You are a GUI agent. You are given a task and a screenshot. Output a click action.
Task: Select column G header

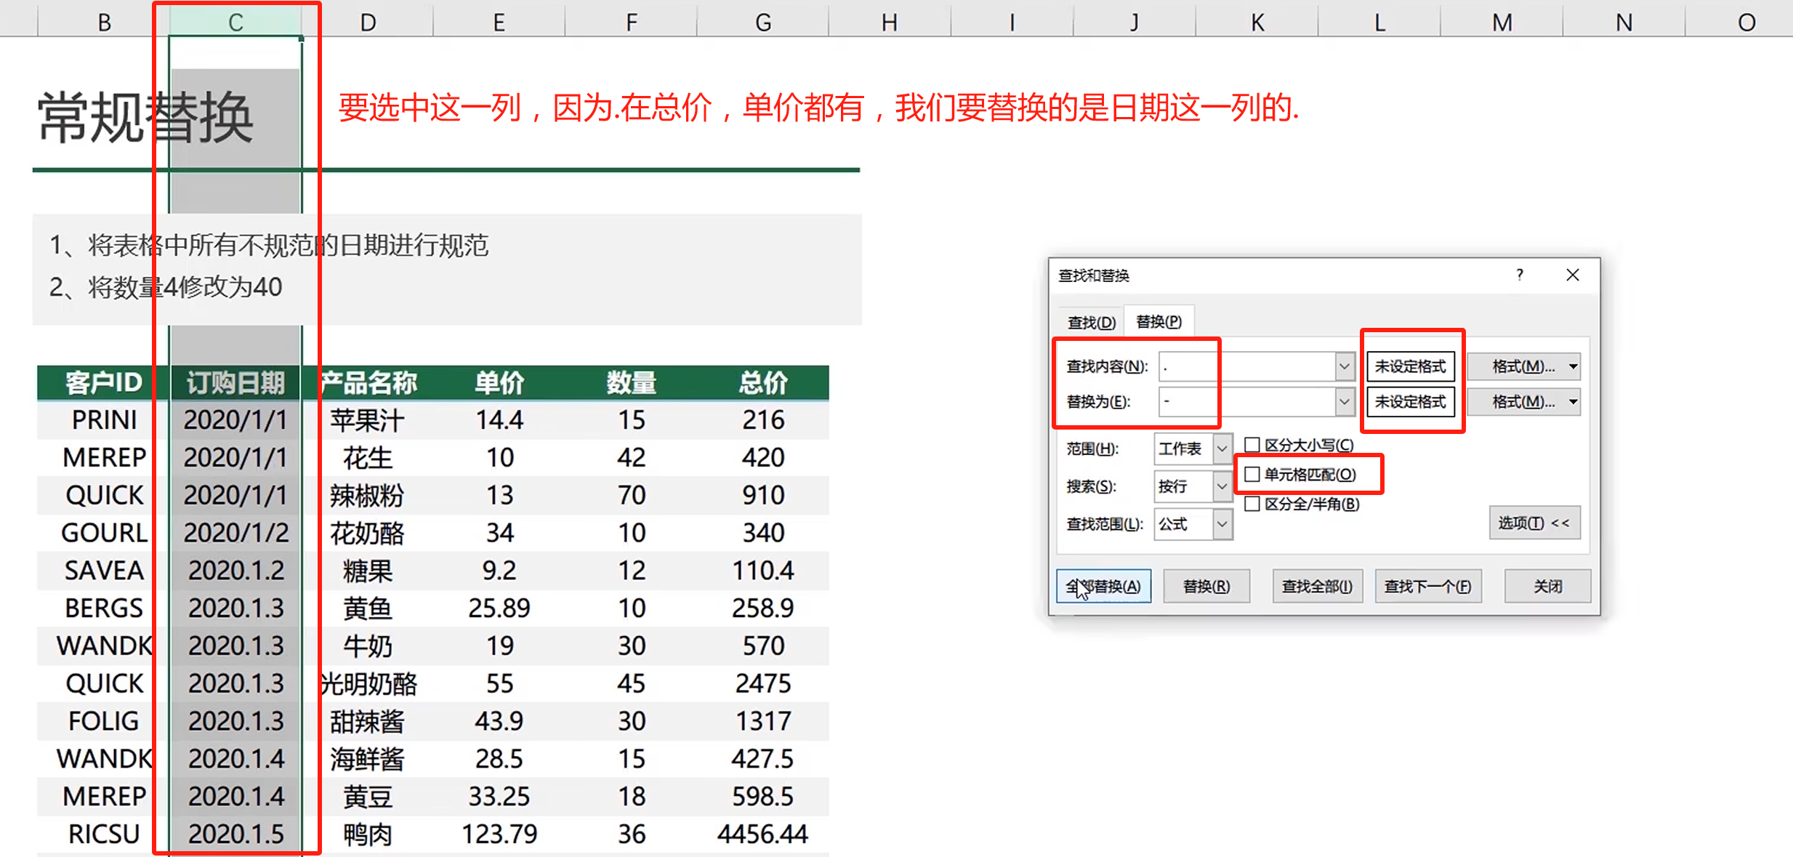click(762, 22)
